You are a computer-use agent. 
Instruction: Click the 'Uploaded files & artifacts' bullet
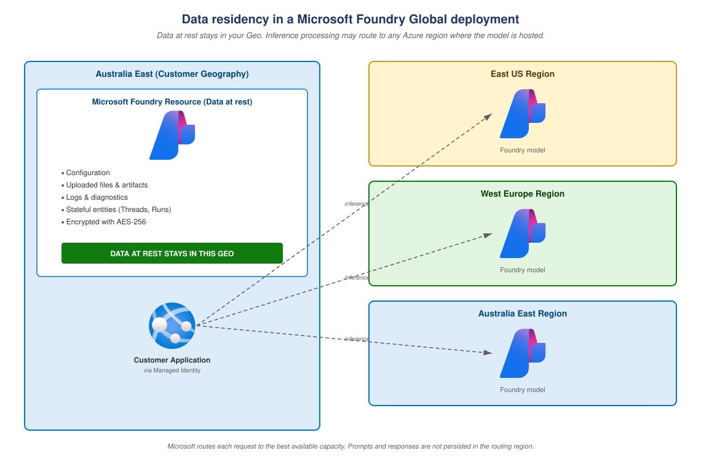click(x=105, y=185)
